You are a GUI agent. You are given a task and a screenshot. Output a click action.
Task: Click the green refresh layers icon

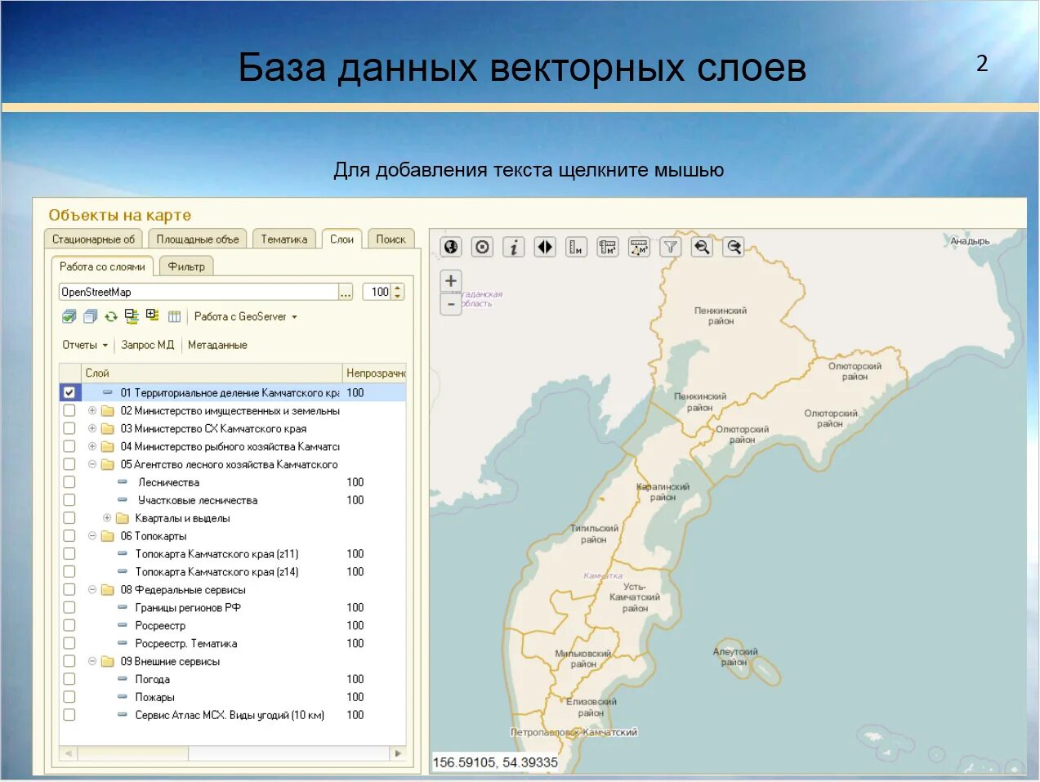tap(111, 316)
